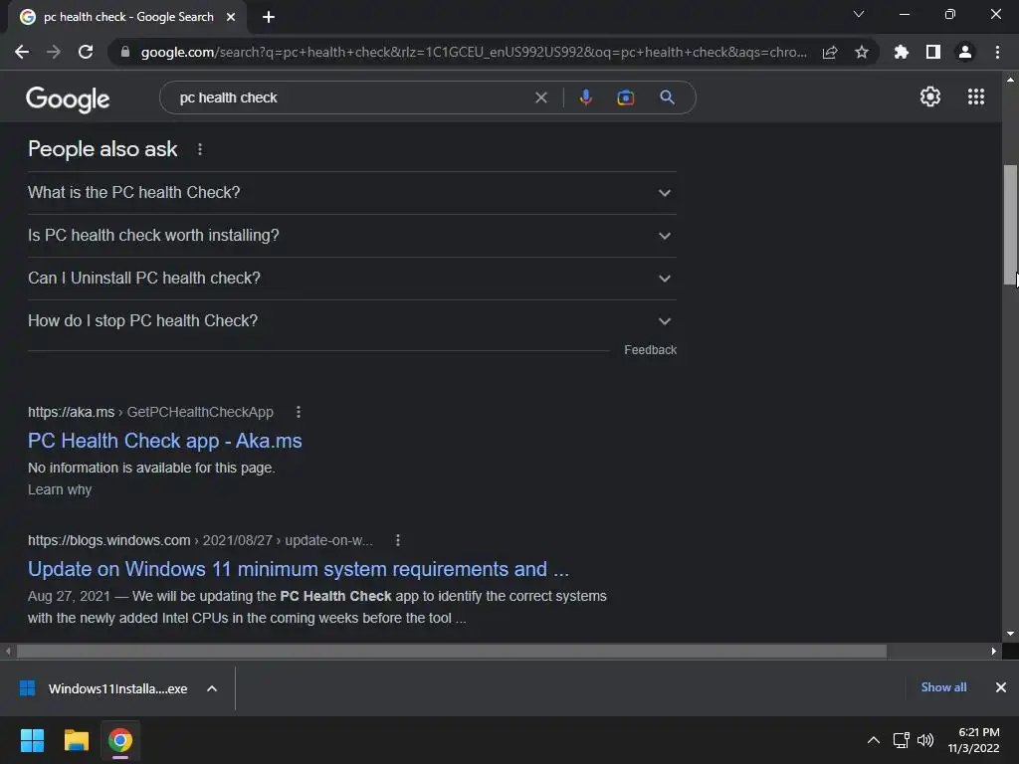Open the Windows Start menu
This screenshot has width=1019, height=764.
(x=32, y=740)
